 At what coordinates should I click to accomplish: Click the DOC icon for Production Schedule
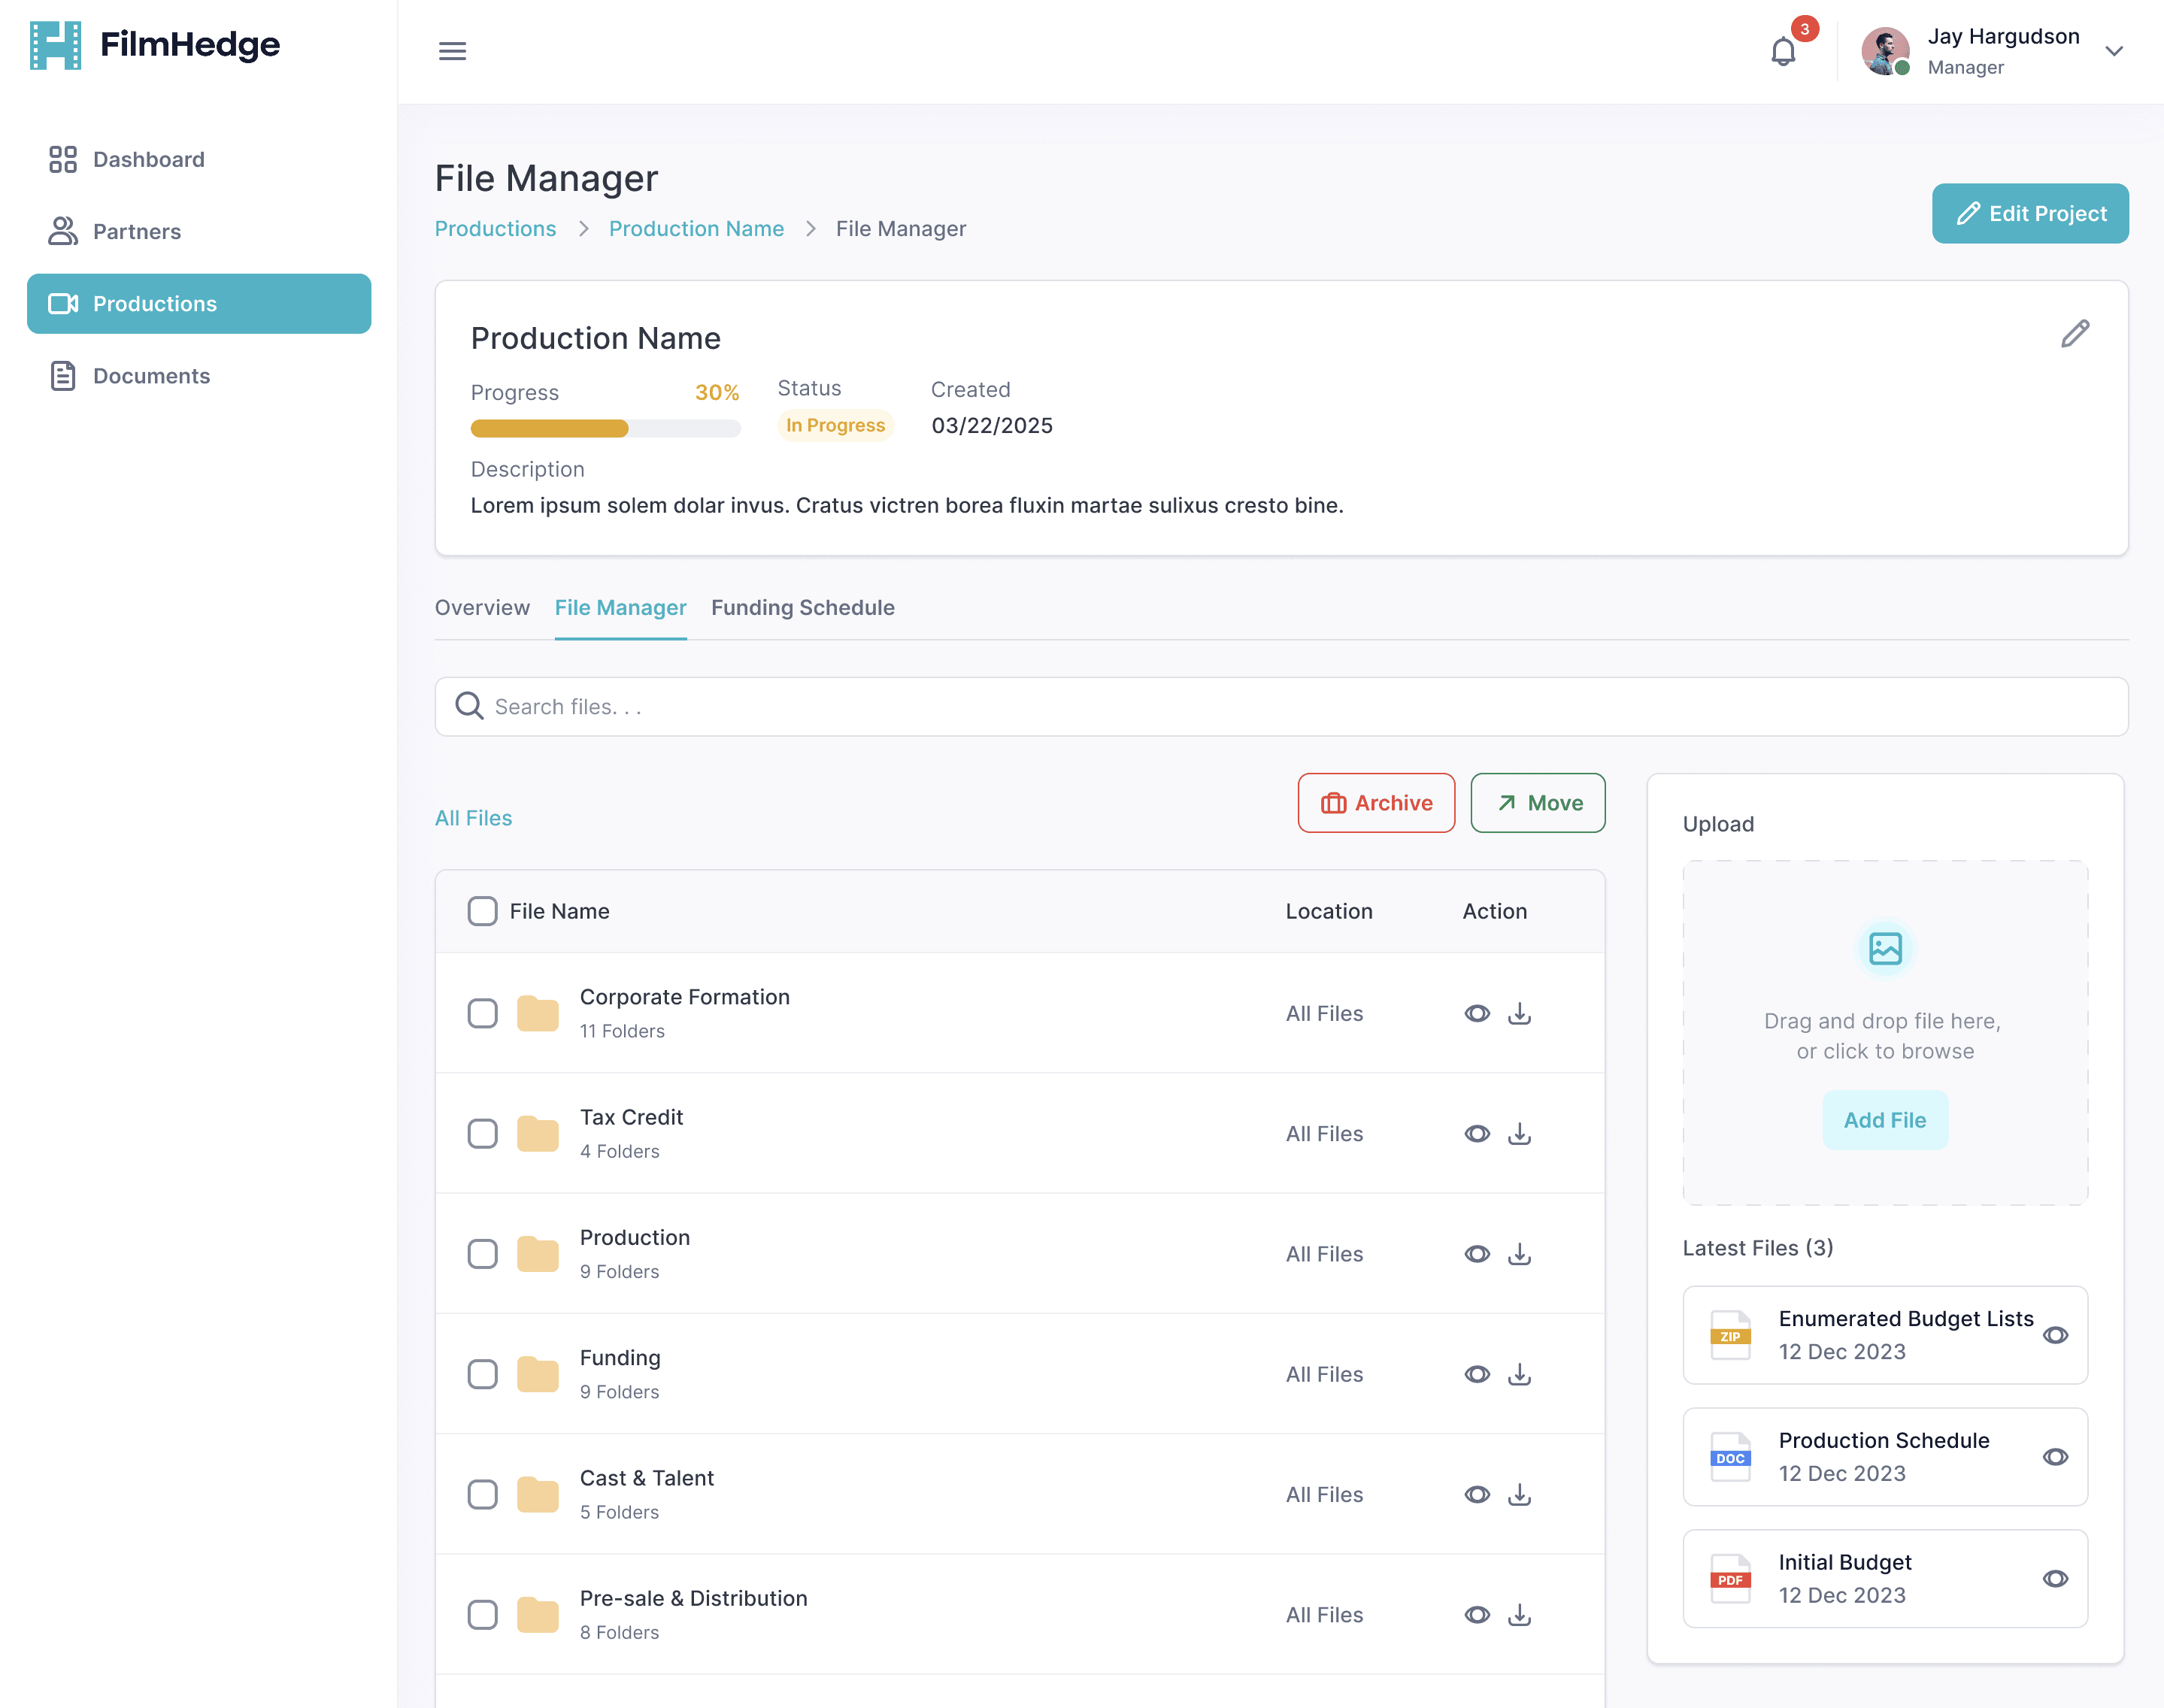point(1730,1457)
